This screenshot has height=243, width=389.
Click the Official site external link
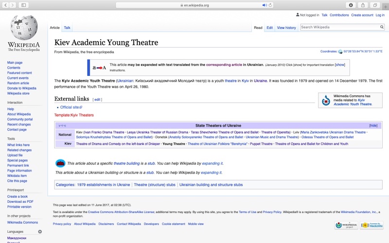71,107
